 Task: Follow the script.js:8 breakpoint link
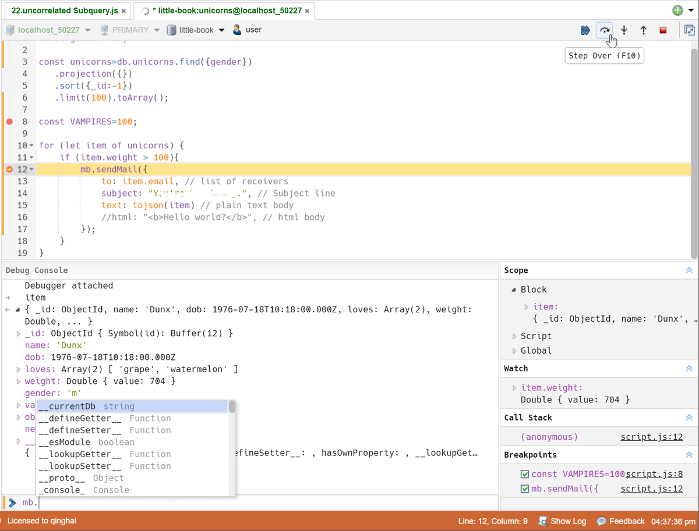click(x=654, y=474)
